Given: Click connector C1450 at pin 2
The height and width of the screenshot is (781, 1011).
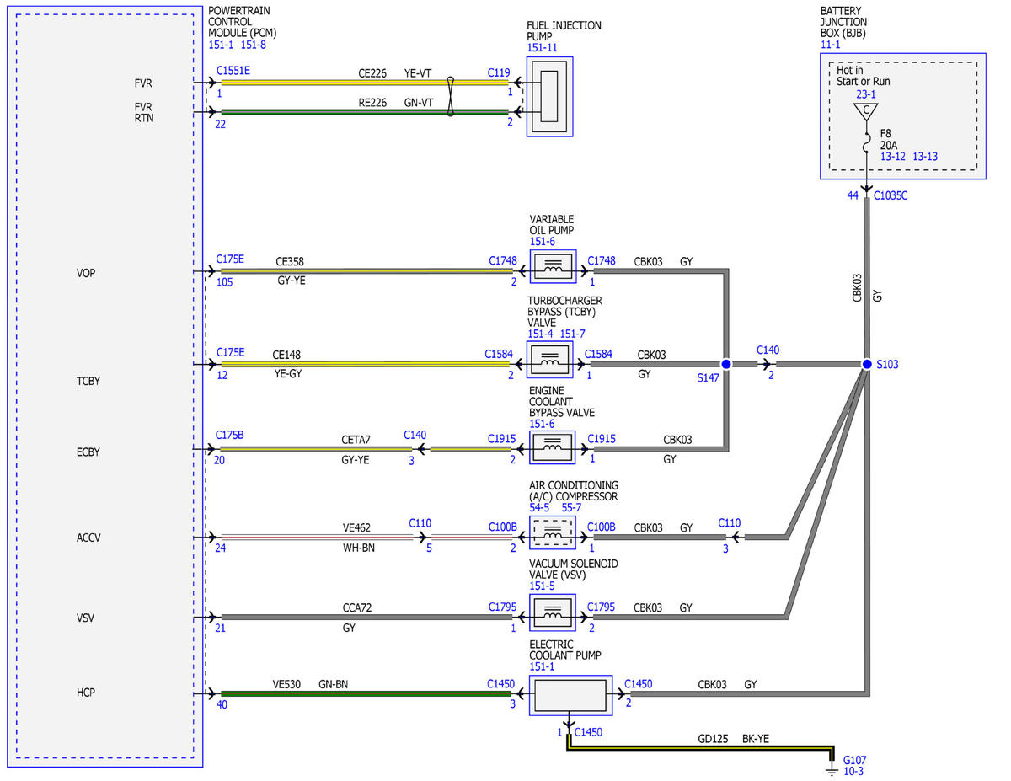Looking at the screenshot, I should [x=638, y=684].
